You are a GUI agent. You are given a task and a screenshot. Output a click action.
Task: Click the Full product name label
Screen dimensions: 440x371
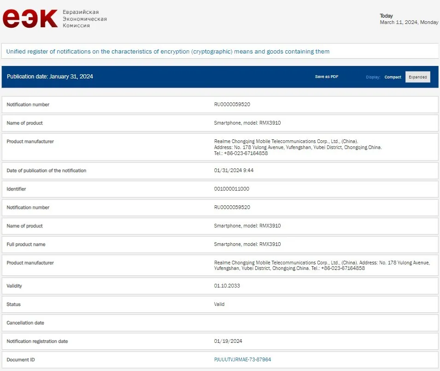(26, 244)
